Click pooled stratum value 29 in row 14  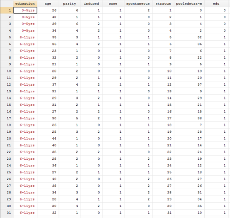(x=189, y=98)
